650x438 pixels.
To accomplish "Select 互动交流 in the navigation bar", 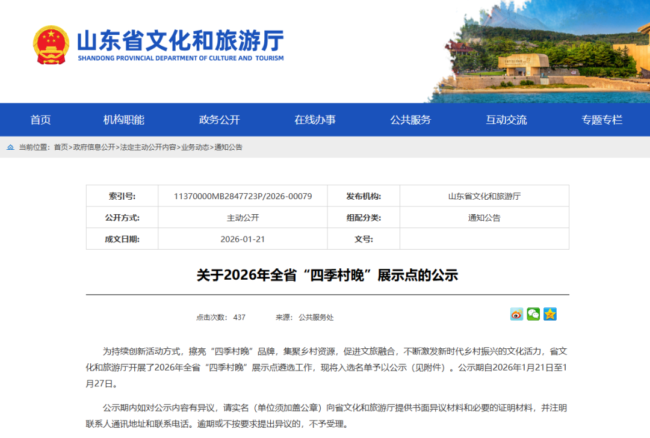I will point(506,120).
